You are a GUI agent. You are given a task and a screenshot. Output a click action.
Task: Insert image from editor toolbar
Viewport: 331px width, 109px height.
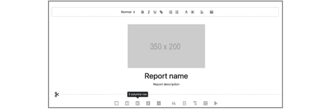point(211,12)
